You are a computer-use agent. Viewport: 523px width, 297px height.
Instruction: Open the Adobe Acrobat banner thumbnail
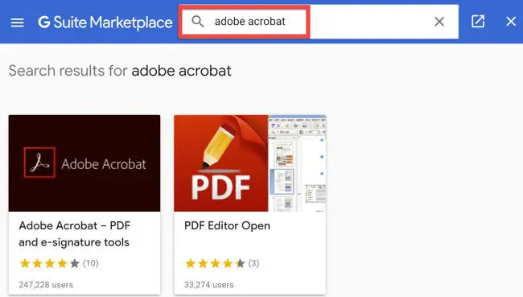tap(84, 163)
